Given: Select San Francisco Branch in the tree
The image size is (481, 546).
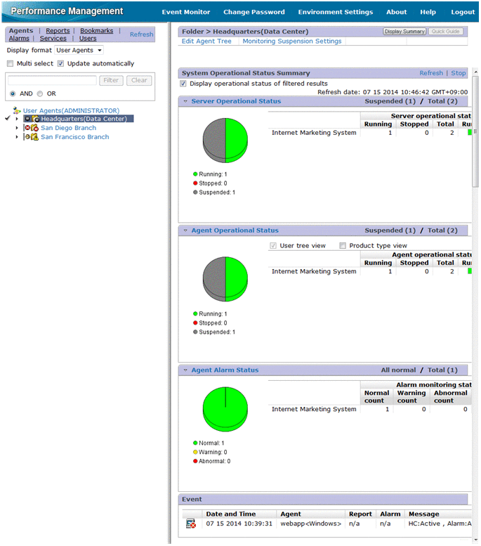Looking at the screenshot, I should [75, 137].
